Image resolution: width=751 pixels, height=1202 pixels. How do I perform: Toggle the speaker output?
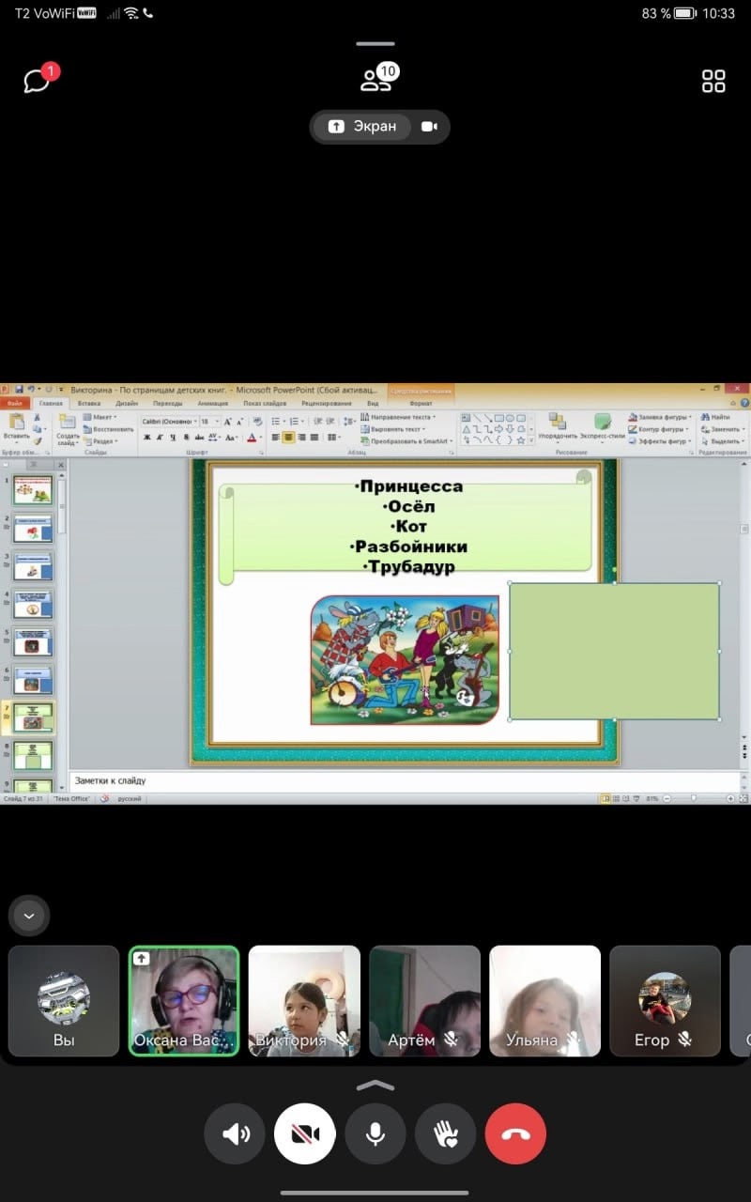click(236, 1134)
